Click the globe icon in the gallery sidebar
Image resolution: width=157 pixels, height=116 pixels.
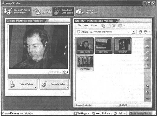click(x=147, y=93)
